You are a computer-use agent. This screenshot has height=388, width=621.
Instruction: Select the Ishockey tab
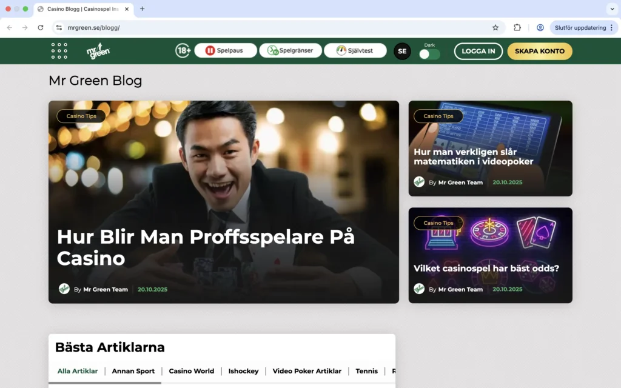[243, 371]
